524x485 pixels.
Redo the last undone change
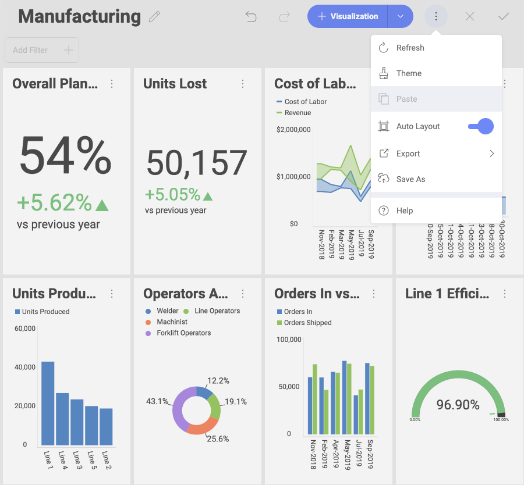[x=284, y=17]
